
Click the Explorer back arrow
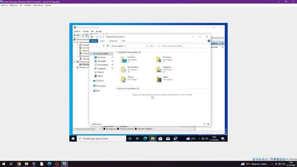tap(92, 46)
